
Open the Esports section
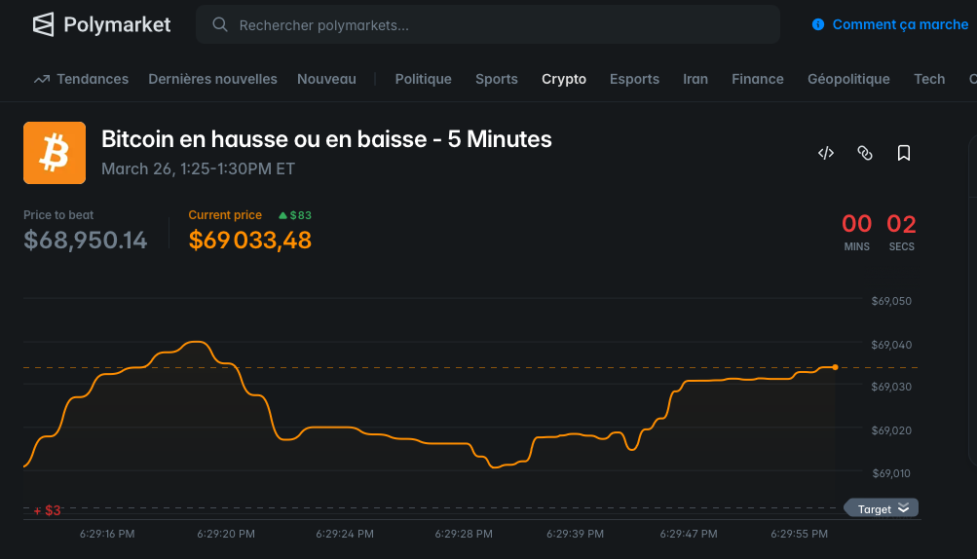tap(634, 79)
